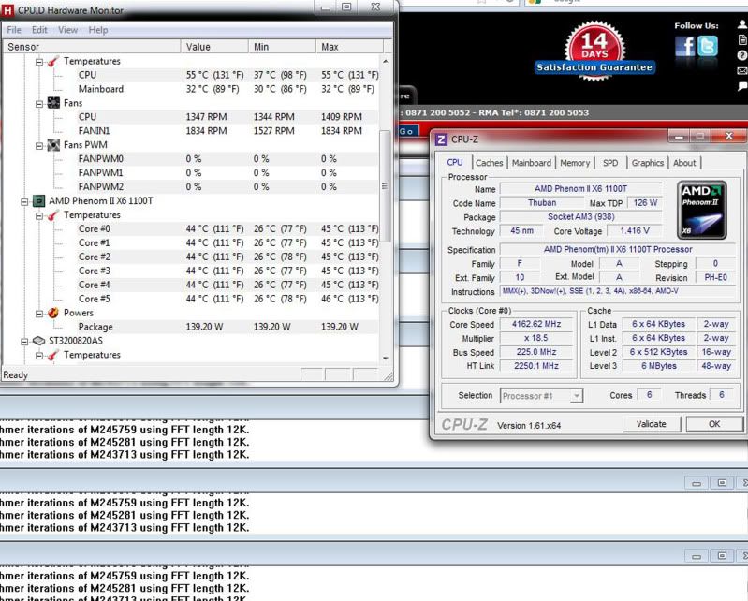Click the AMD Phenom II X6 1100T Name field

coord(580,189)
